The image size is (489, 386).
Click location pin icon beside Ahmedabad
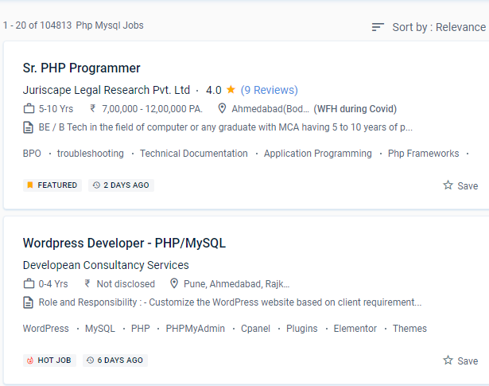pyautogui.click(x=223, y=109)
